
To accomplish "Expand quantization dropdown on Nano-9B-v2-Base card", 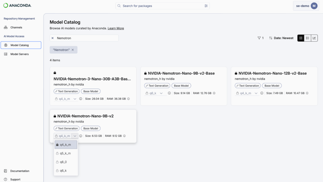I will pyautogui.click(x=161, y=93).
